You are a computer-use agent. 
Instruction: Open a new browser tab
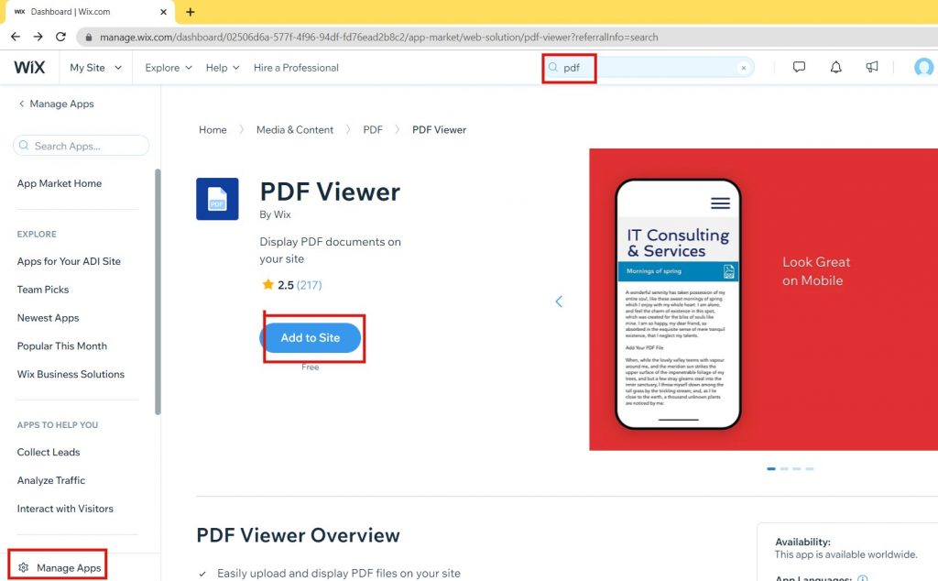click(191, 11)
